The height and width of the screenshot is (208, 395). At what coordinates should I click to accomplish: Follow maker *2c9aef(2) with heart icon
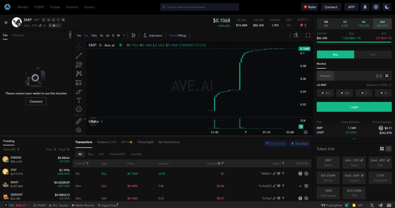278,186
